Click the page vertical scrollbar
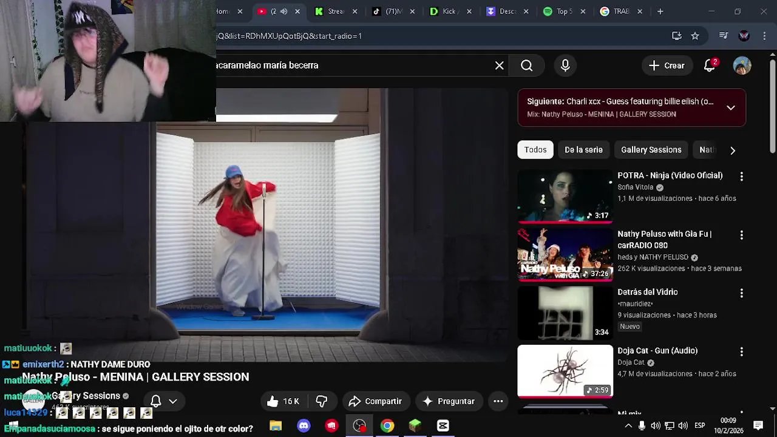Screen dimensions: 777x437 (x=772, y=106)
